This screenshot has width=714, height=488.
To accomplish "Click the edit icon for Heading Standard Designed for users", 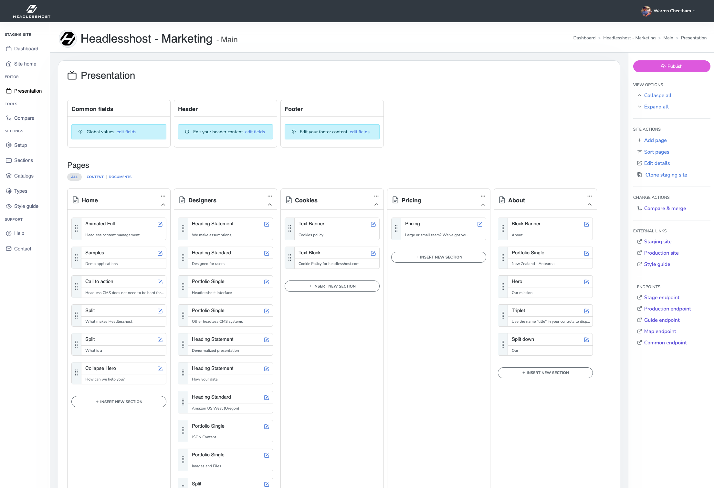I will (x=267, y=253).
